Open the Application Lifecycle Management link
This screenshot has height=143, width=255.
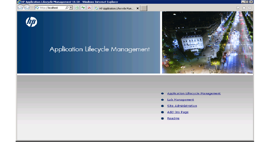tap(194, 93)
